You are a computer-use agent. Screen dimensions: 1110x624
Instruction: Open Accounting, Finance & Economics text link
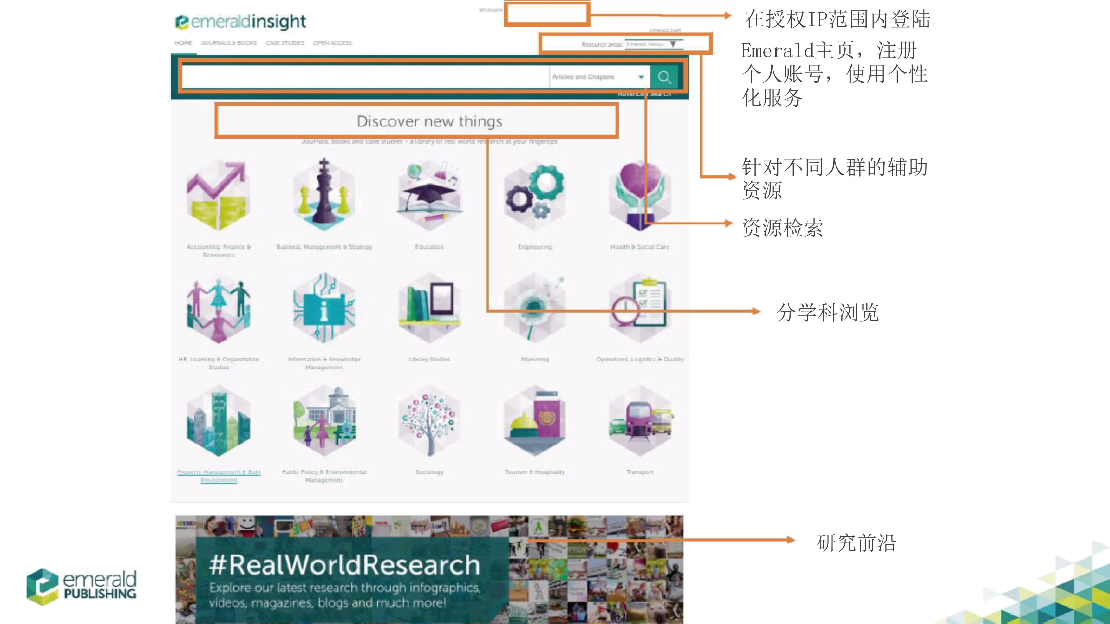(x=218, y=251)
